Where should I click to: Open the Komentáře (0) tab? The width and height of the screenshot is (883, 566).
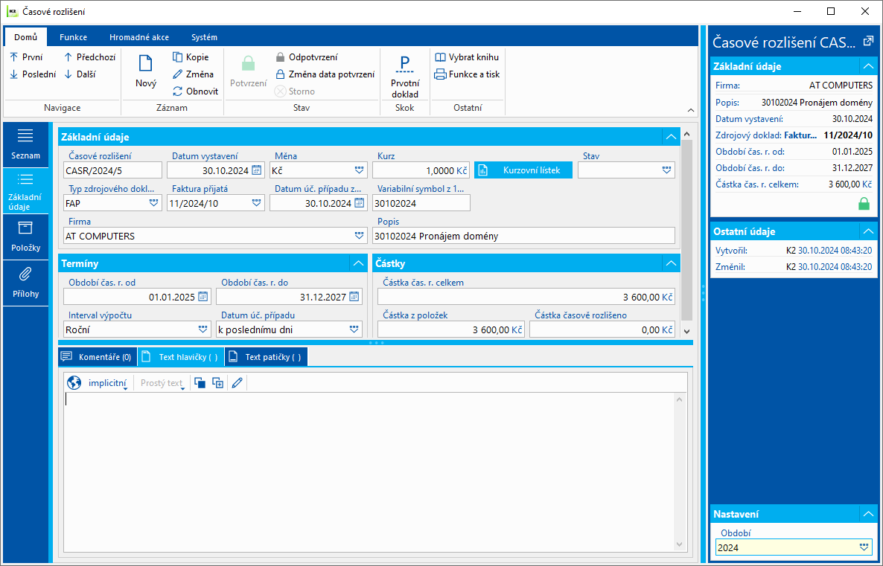pos(98,357)
